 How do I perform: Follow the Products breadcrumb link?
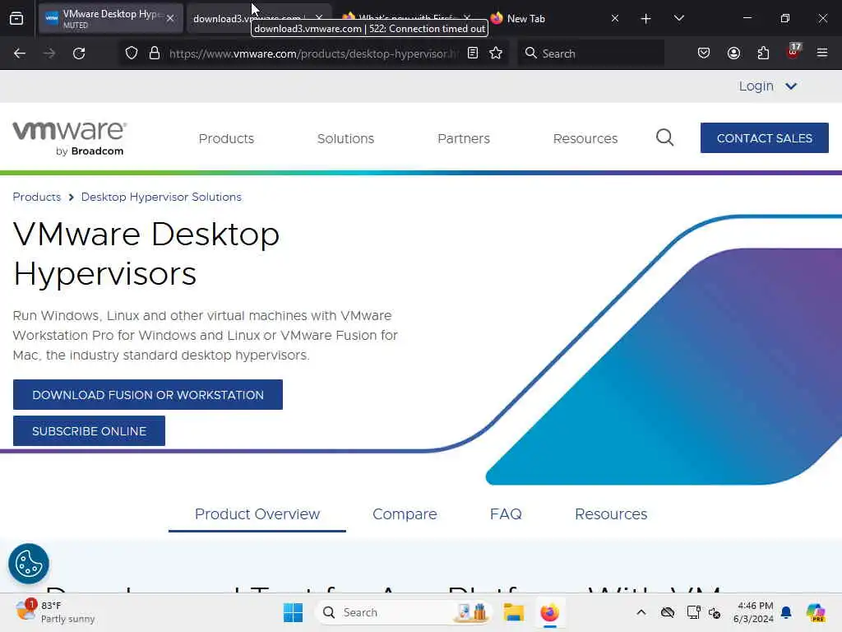coord(36,197)
